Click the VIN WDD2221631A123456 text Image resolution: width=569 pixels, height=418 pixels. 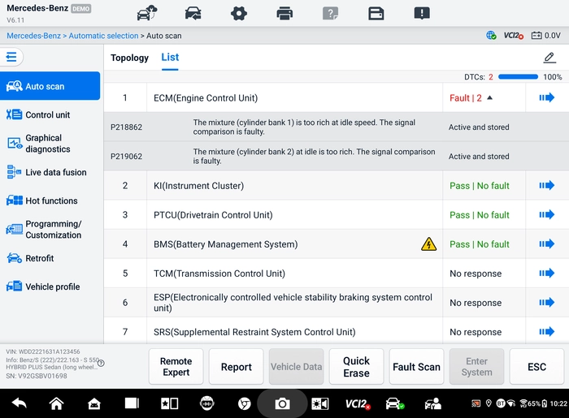tap(43, 351)
